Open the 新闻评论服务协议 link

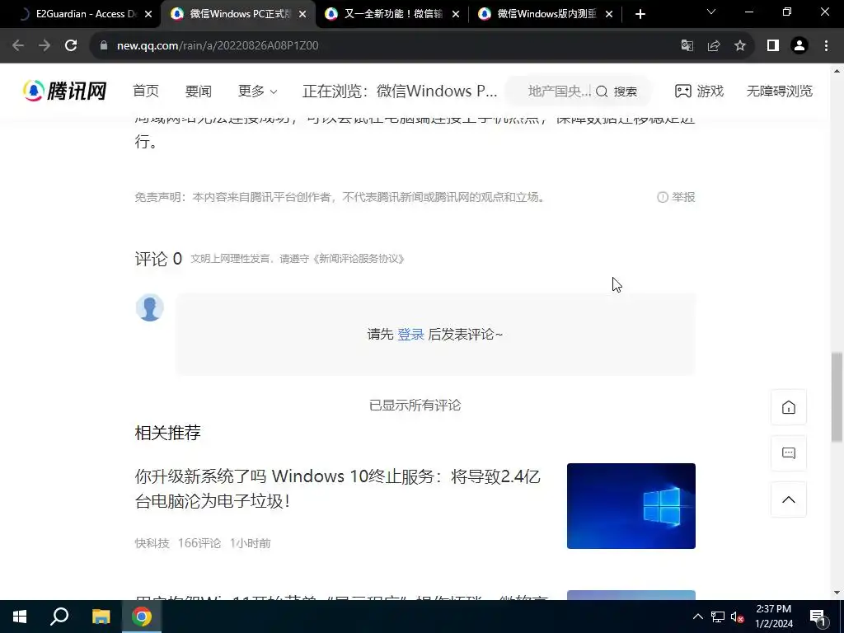[359, 259]
